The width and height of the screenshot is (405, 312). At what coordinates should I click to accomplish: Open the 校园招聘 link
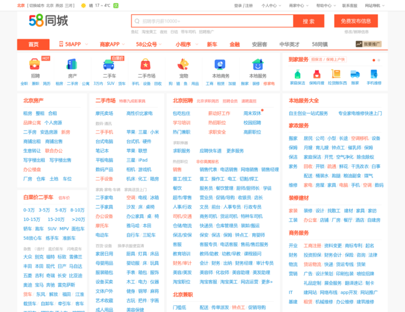(252, 123)
